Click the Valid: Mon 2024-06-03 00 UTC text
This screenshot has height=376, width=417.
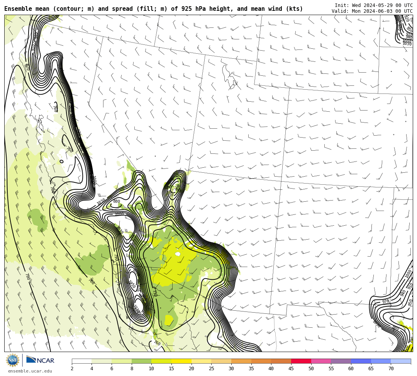[372, 11]
